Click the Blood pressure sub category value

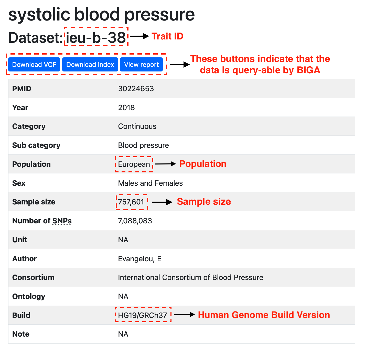pyautogui.click(x=143, y=145)
